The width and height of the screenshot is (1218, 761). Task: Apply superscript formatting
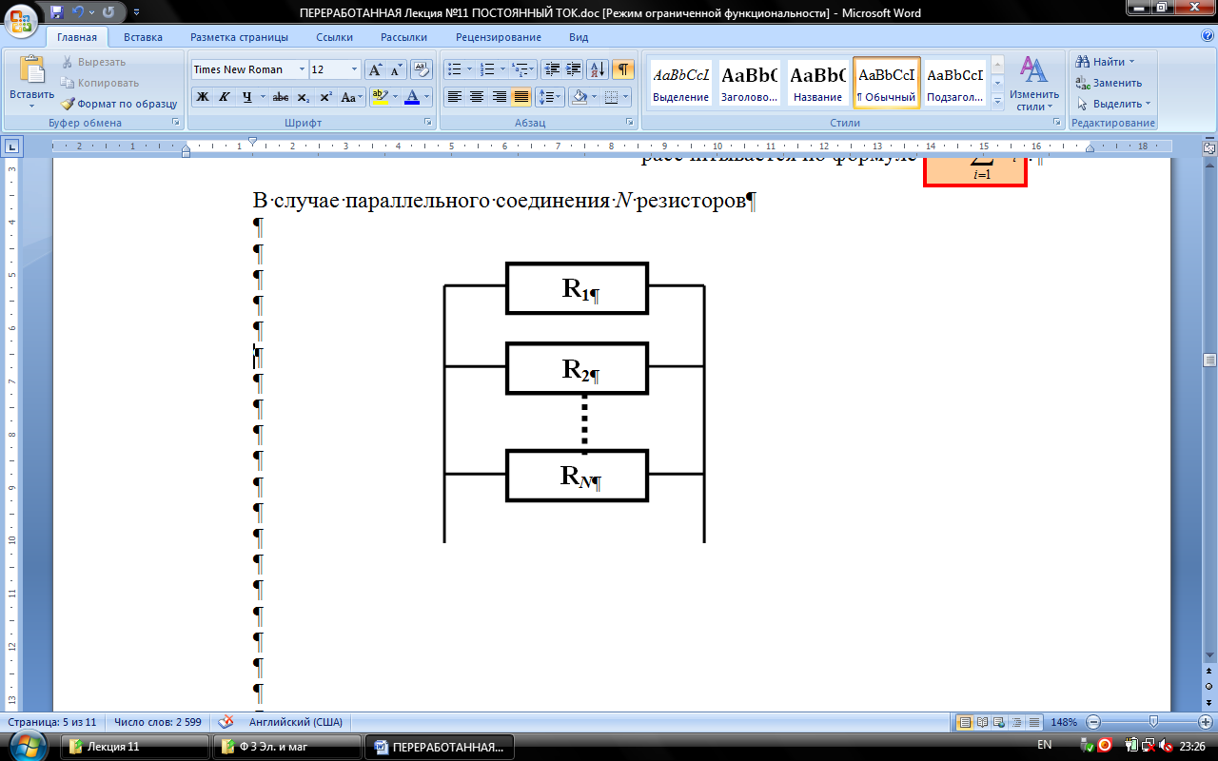click(x=325, y=97)
